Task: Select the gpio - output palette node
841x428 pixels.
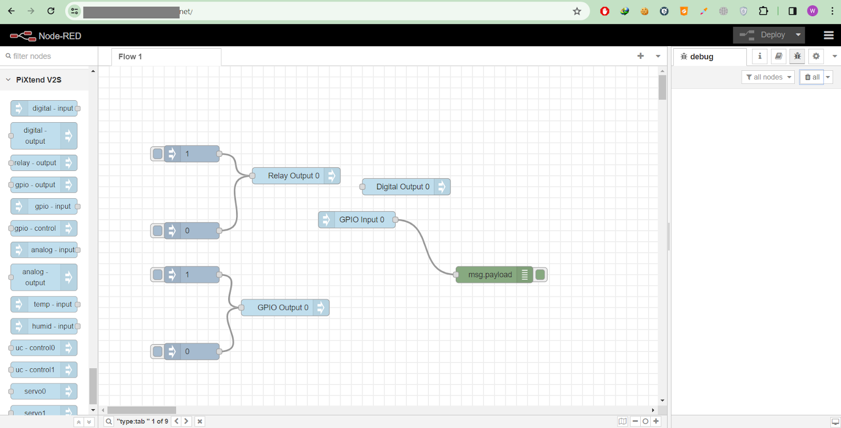Action: pos(44,185)
